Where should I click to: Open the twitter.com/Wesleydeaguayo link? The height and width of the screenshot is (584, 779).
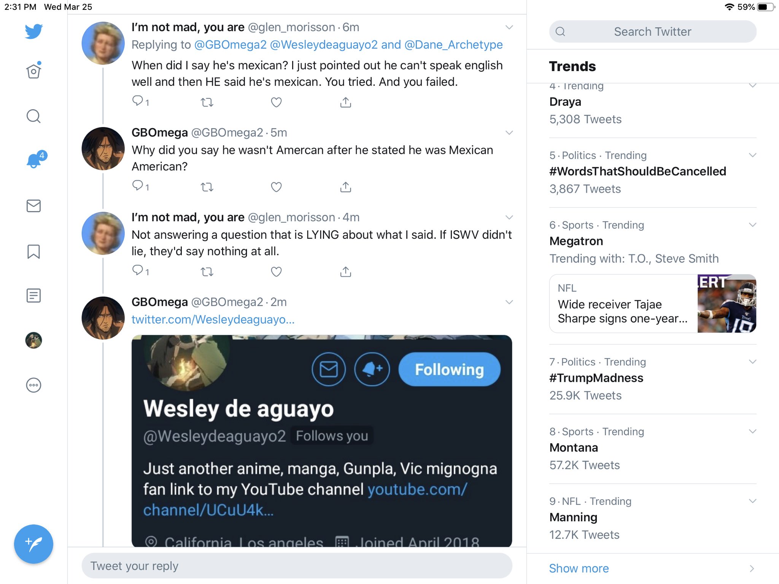[213, 319]
